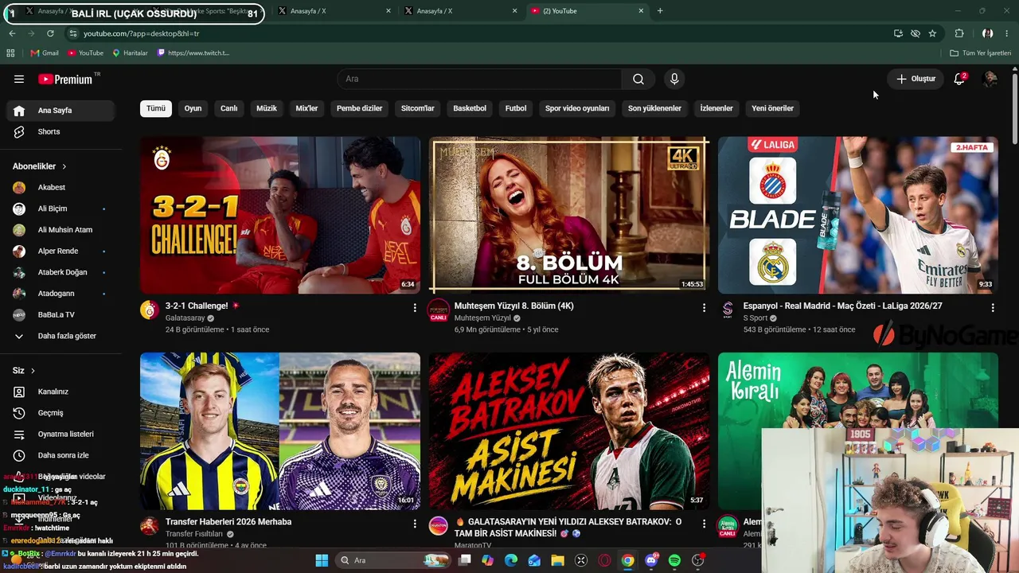
Task: Launch Spotify from the taskbar
Action: point(674,560)
